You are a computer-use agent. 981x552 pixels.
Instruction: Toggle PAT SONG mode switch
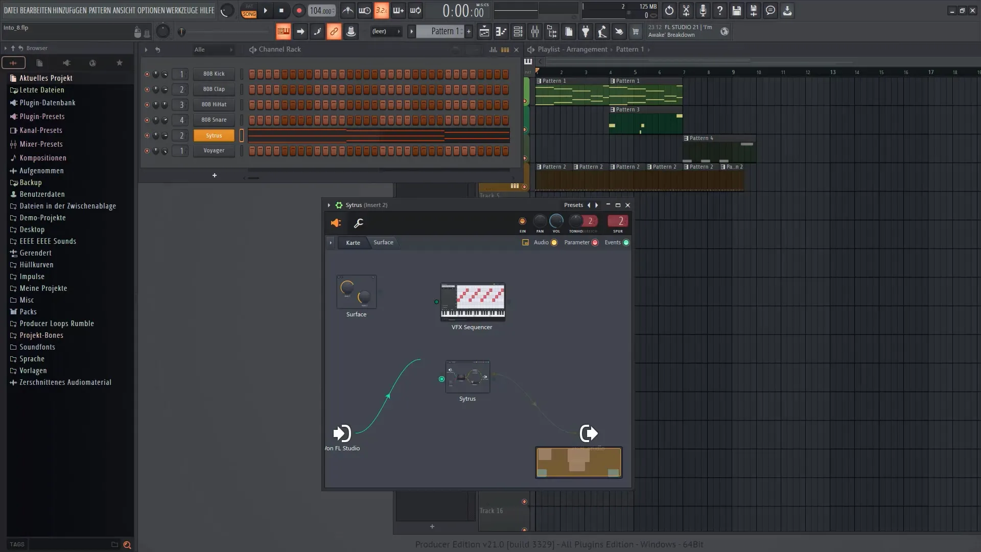(249, 11)
